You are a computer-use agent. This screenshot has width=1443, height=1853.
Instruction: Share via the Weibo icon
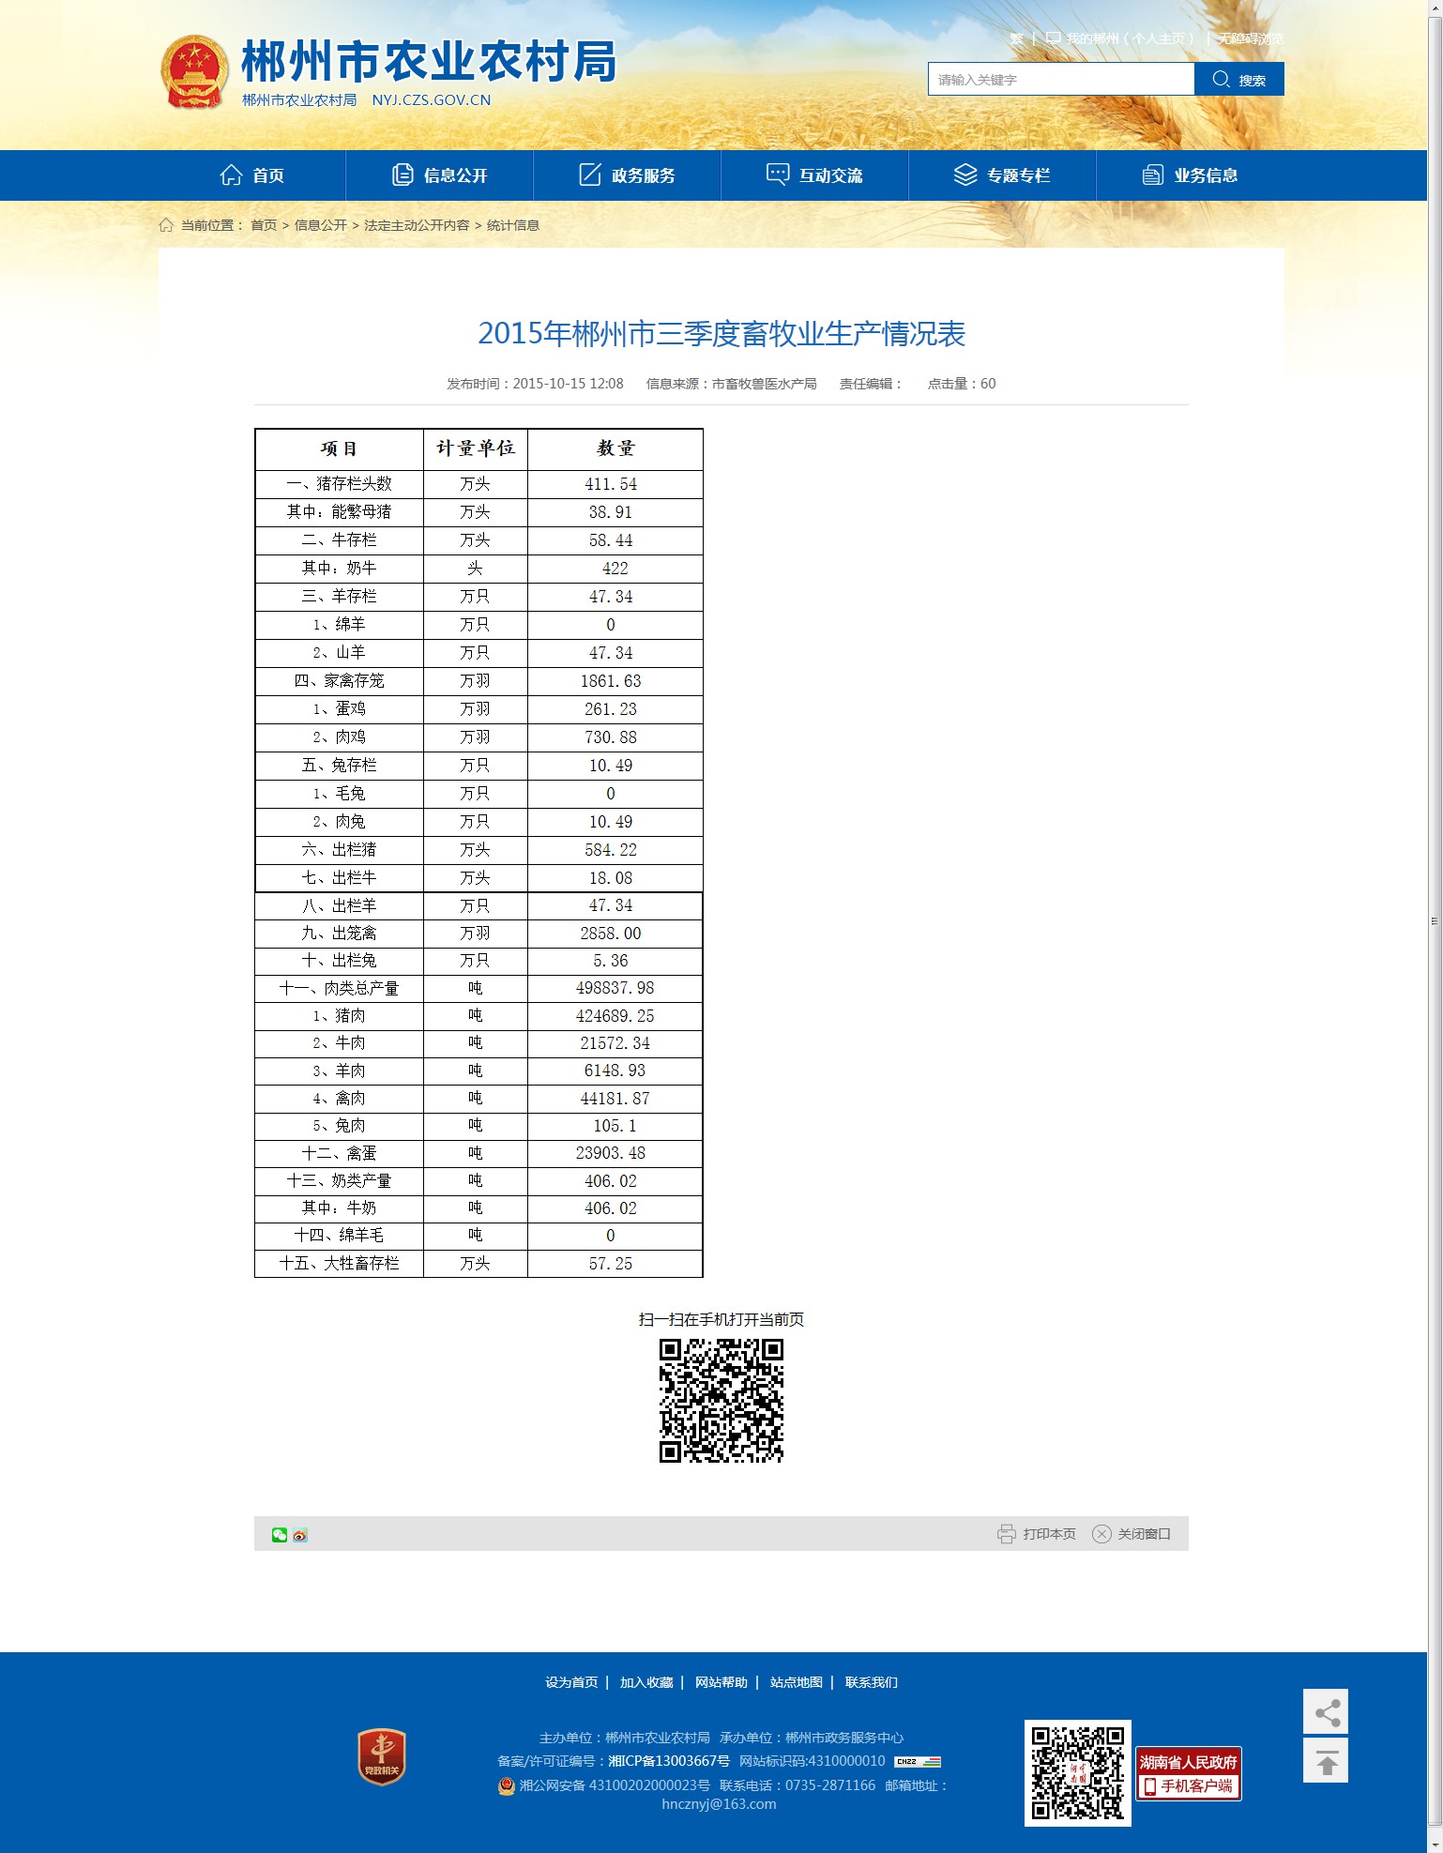click(x=300, y=1535)
